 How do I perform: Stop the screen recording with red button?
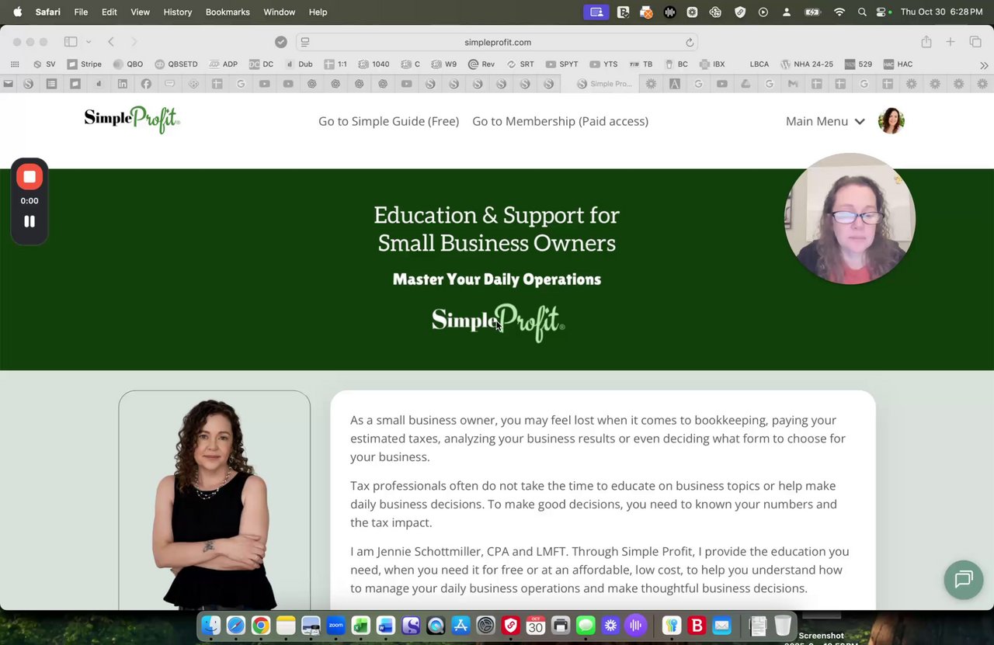(30, 177)
